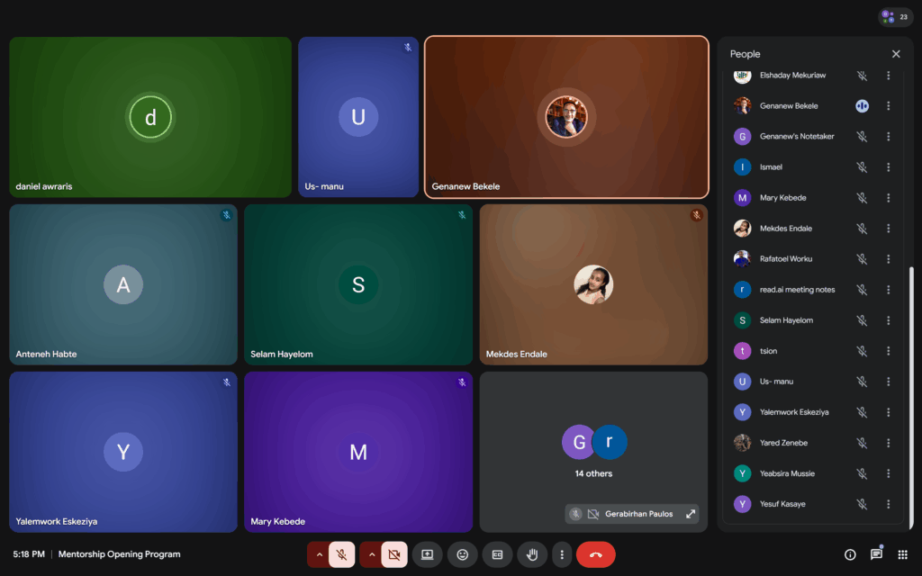Open more actions menu for Selam Hayelom
The width and height of the screenshot is (922, 576).
(x=888, y=320)
